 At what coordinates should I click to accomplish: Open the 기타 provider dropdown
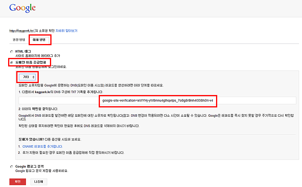tap(27, 77)
